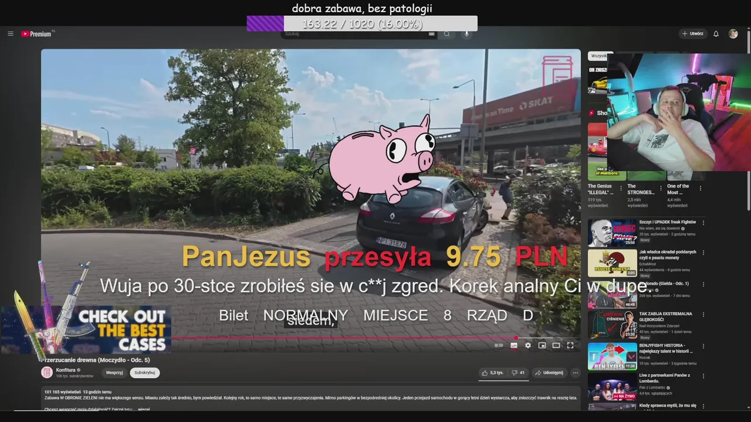Open options for Eldorado (Giełda - Odc. 1)
Viewport: 751px width, 422px height.
703,284
